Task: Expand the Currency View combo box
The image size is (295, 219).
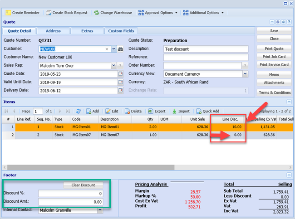Action: point(245,73)
